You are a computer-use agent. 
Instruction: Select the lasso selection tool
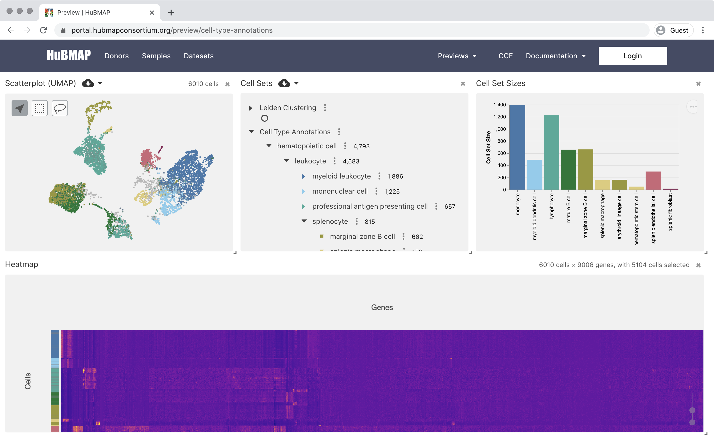60,108
